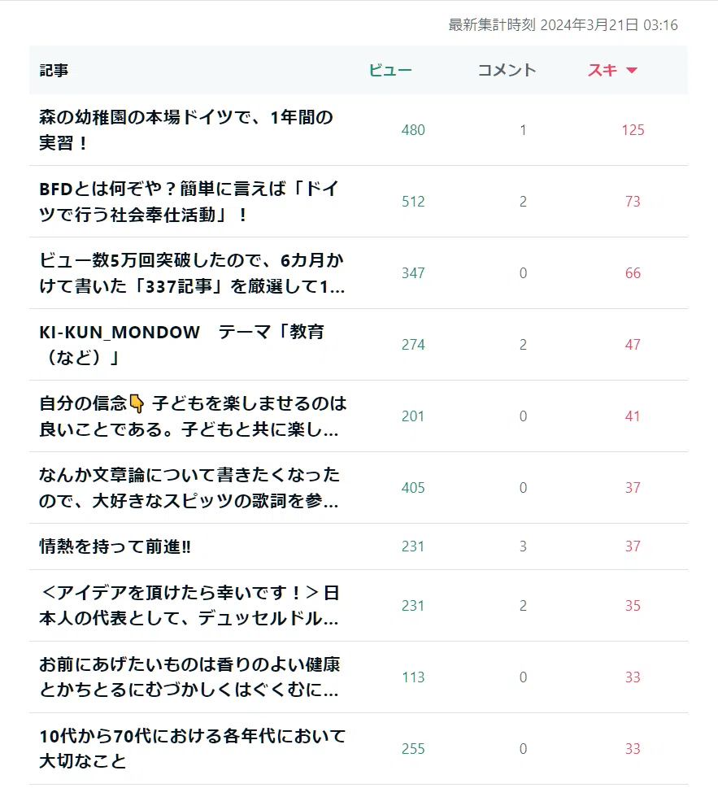Open article お前にあげたいものは香りのよい健康
Image resolution: width=718 pixels, height=788 pixels.
click(x=189, y=677)
